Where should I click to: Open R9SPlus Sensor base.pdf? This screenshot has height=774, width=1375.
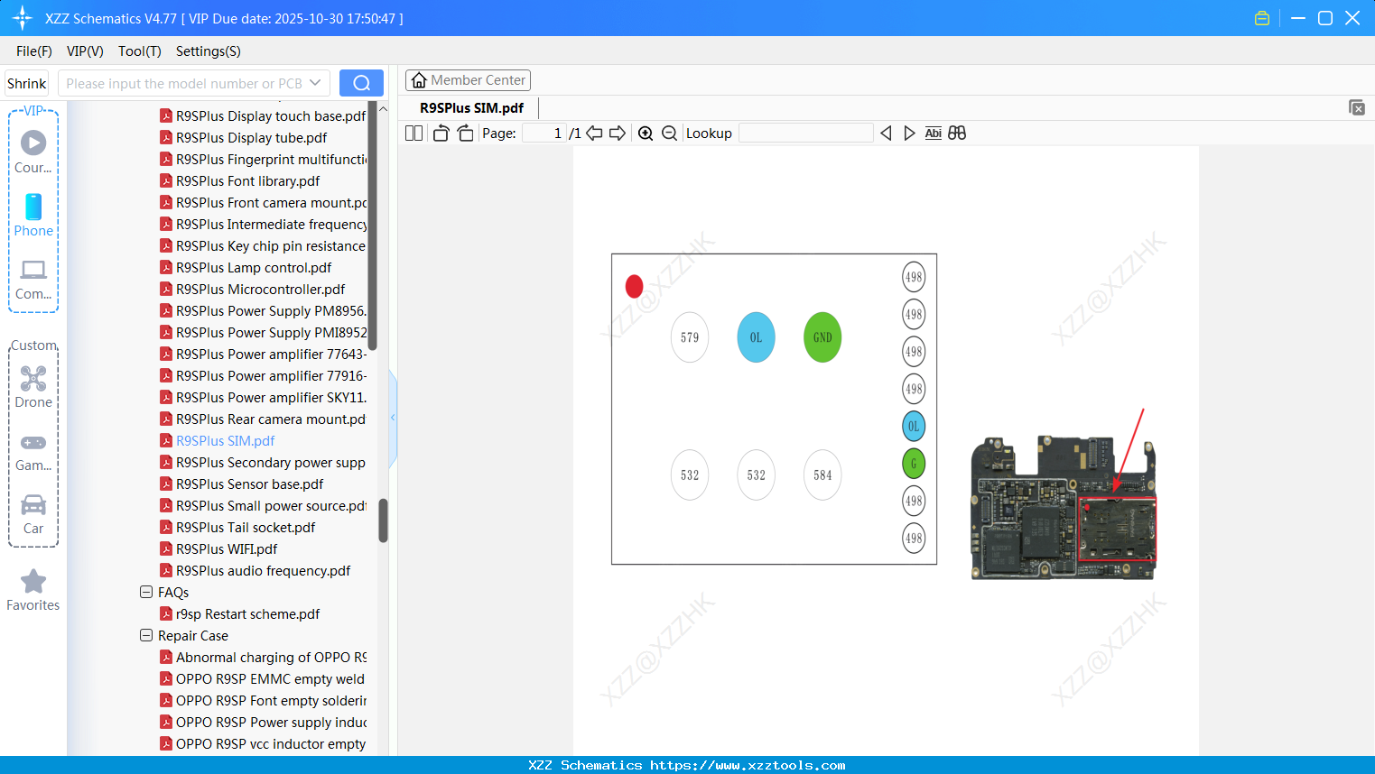(249, 484)
